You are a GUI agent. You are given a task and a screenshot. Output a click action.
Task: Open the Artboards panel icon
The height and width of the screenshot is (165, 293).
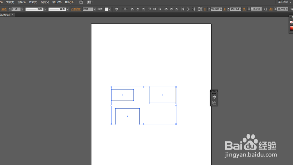214,103
